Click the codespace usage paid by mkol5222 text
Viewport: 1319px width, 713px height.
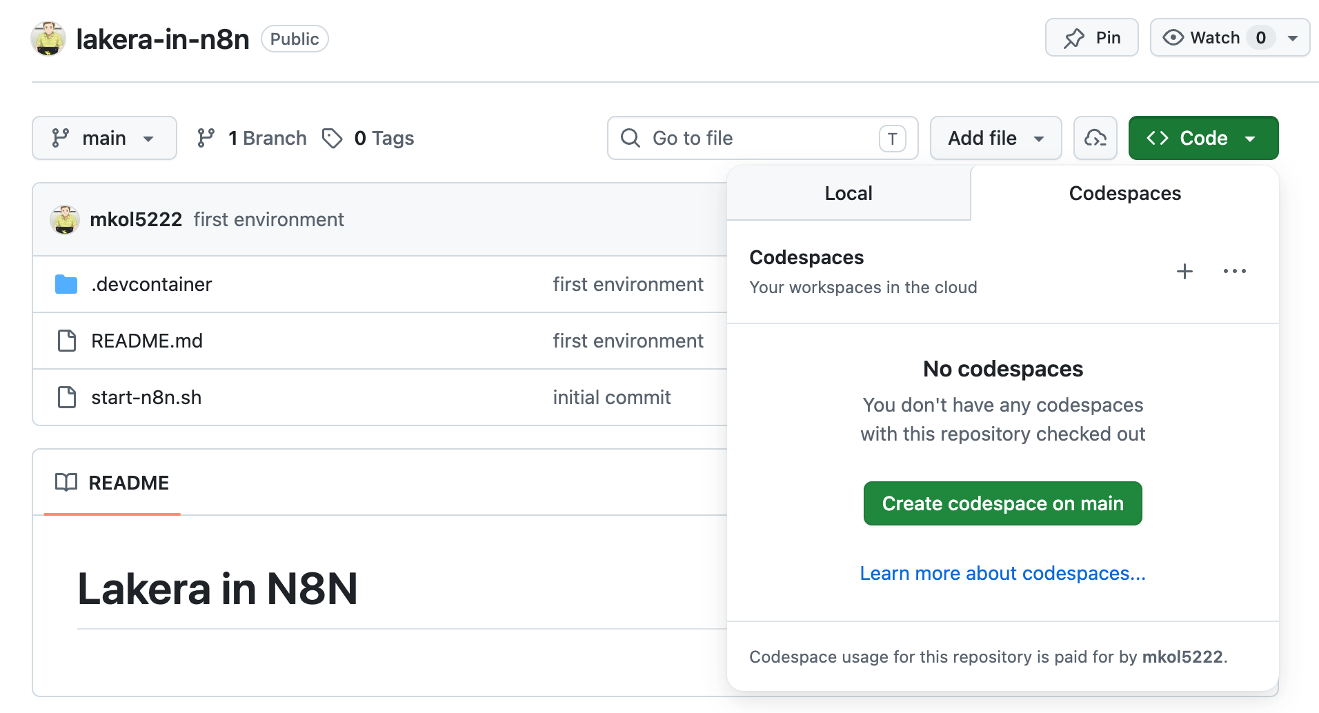pos(988,656)
